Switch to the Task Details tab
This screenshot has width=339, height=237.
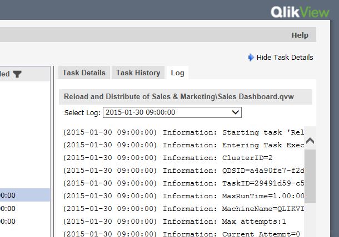click(x=84, y=73)
